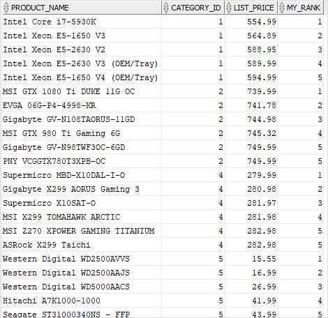Click sort icon beside PRODUCT_NAME header
This screenshot has width=328, height=318.
[6, 8]
